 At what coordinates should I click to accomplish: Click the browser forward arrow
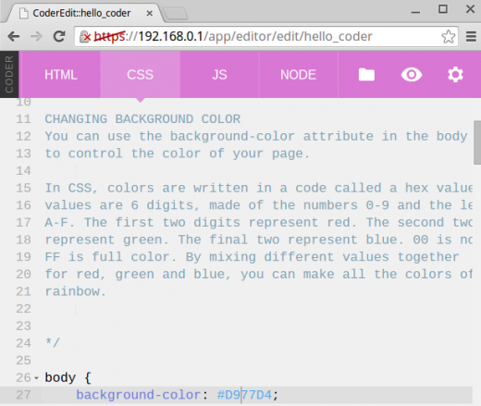[x=36, y=37]
